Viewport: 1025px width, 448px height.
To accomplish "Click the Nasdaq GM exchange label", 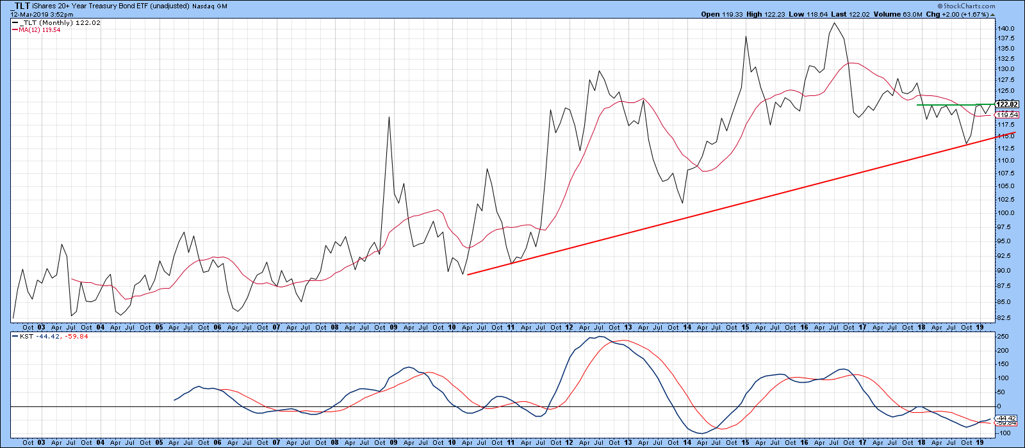I will [x=213, y=6].
